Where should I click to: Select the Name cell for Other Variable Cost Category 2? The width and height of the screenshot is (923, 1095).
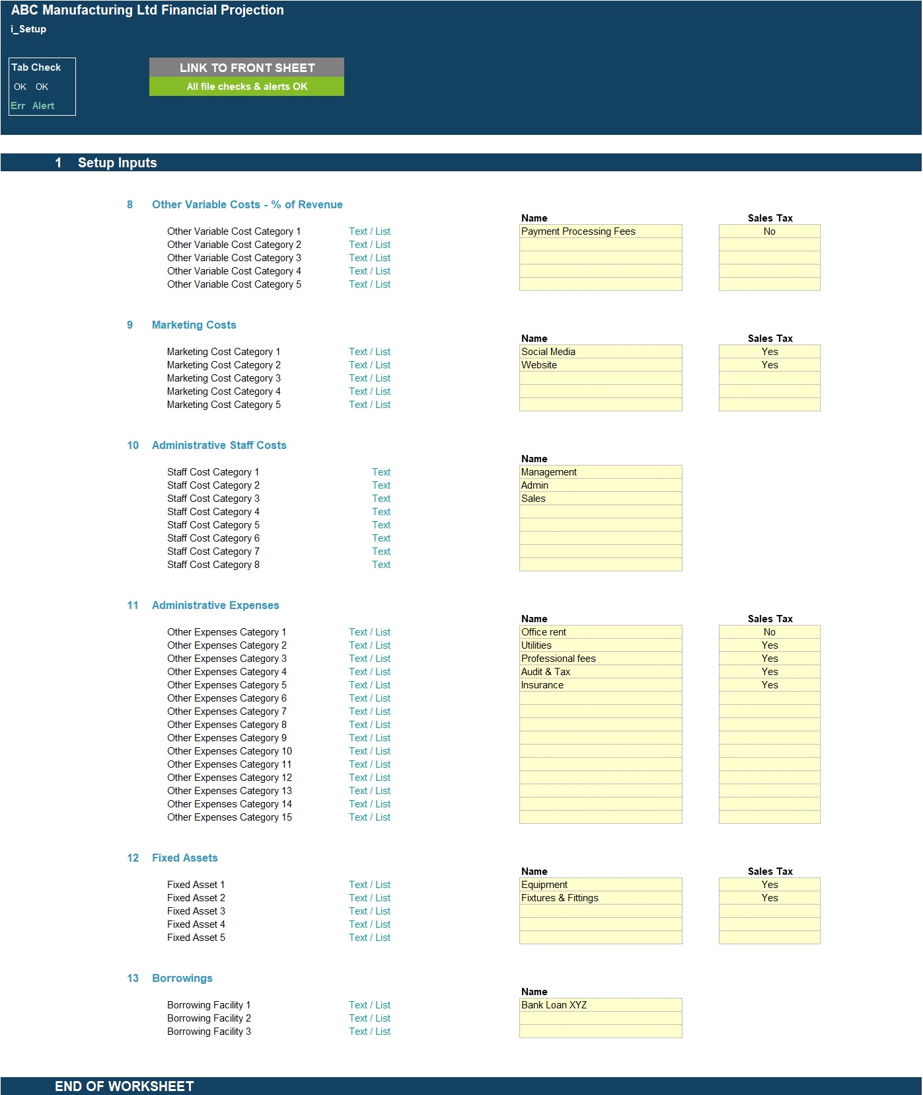601,245
